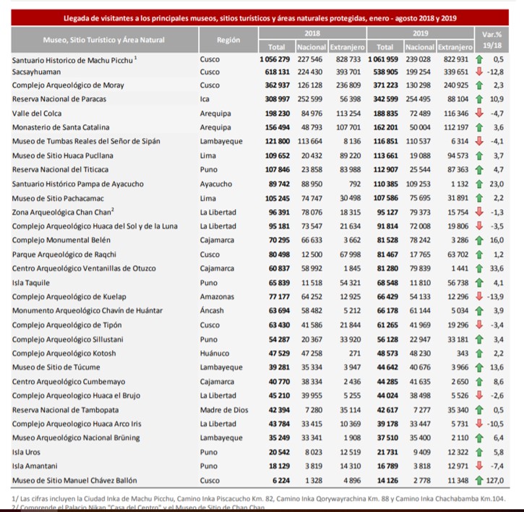The width and height of the screenshot is (524, 512).
Task: Click green arrow in Complejo Arqueológico de Moray row
Action: pyautogui.click(x=479, y=85)
